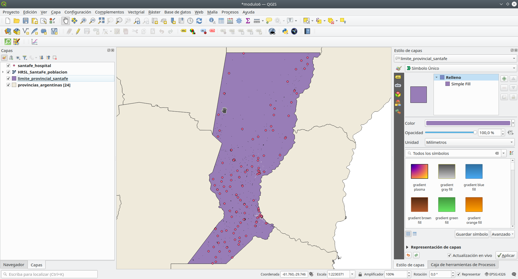Open the Complementos menu
The image size is (518, 279).
click(109, 12)
